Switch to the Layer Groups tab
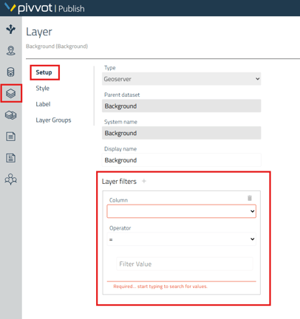Viewport: 300px width, 319px height. (53, 120)
